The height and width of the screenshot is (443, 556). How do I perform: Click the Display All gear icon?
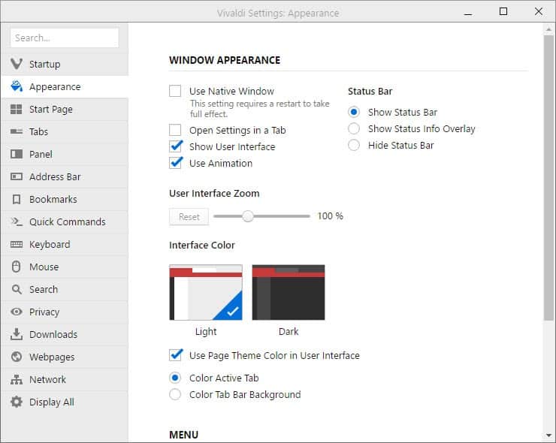point(16,402)
